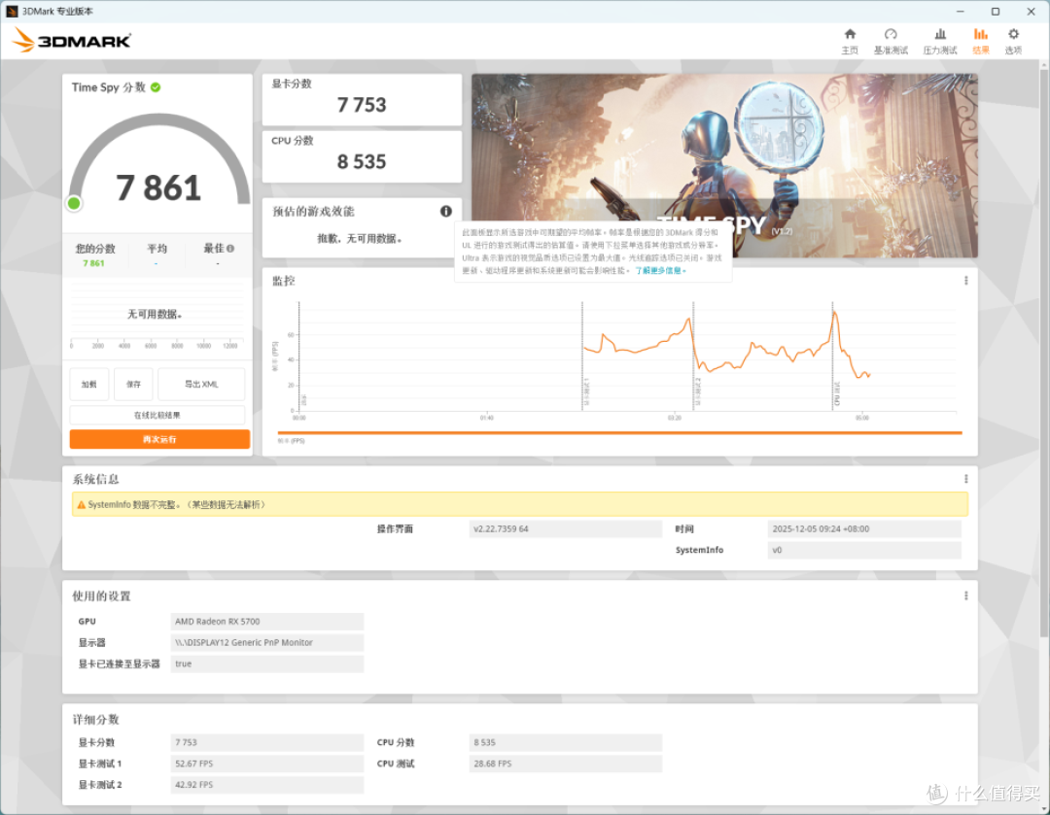Click the 监控 panel heading
Viewport: 1050px width, 815px height.
click(x=283, y=281)
